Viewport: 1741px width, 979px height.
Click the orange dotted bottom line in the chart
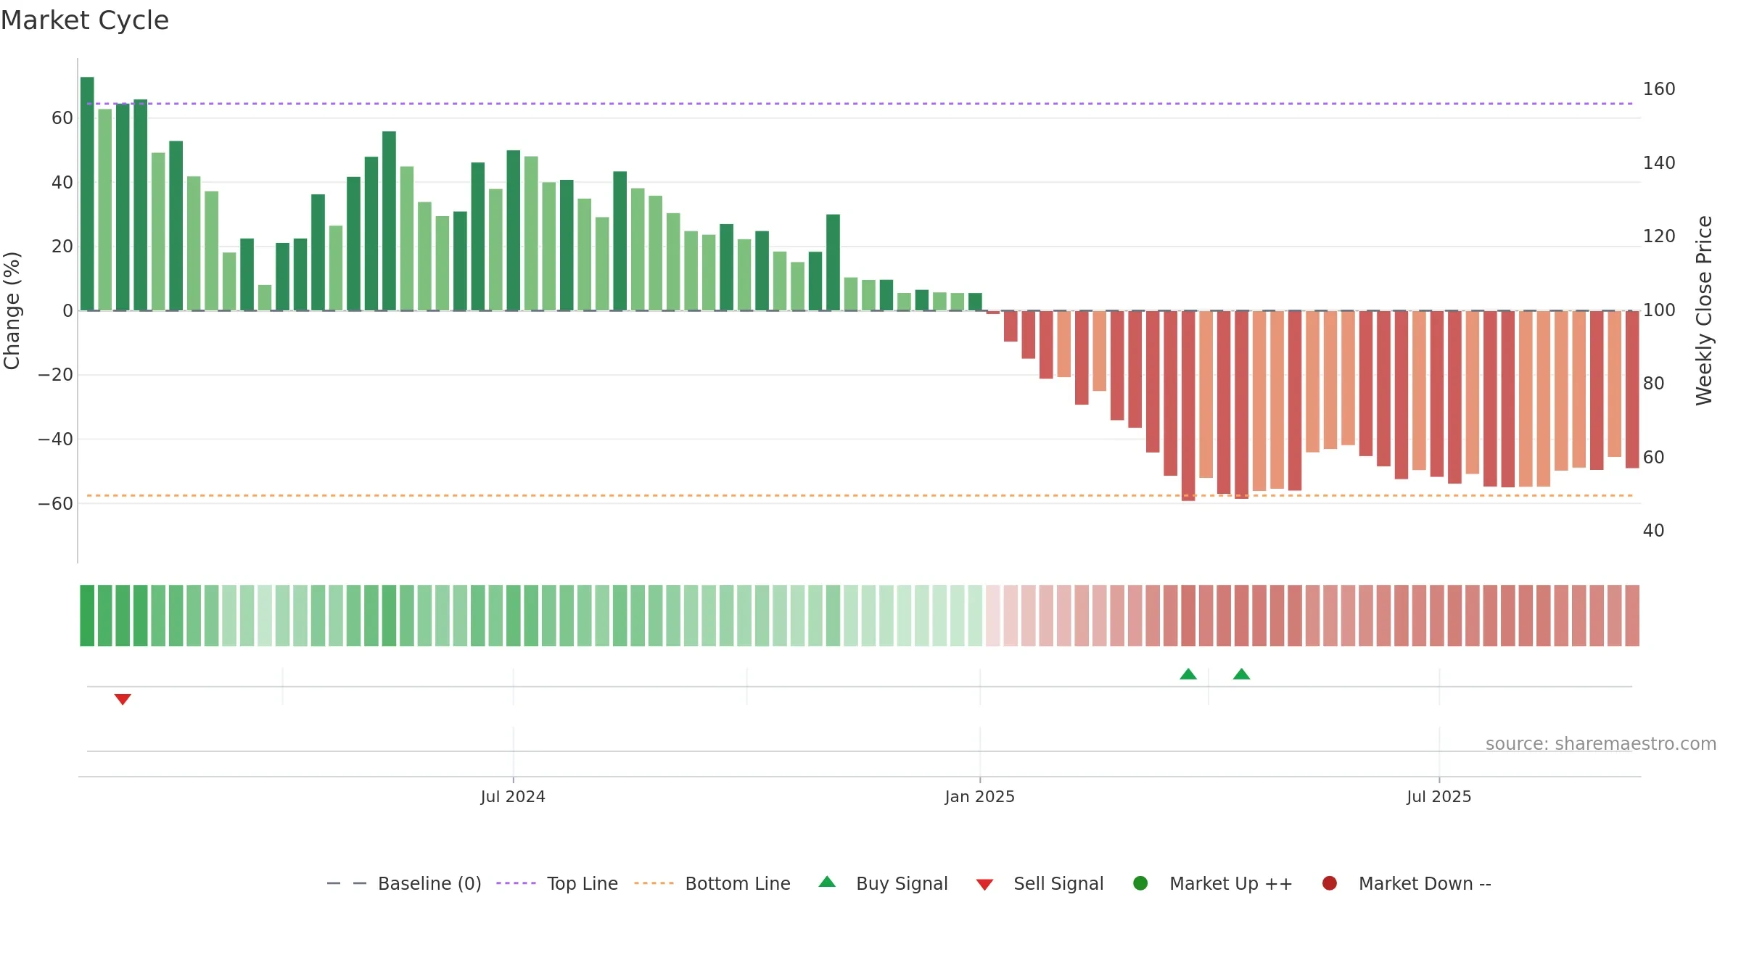860,496
